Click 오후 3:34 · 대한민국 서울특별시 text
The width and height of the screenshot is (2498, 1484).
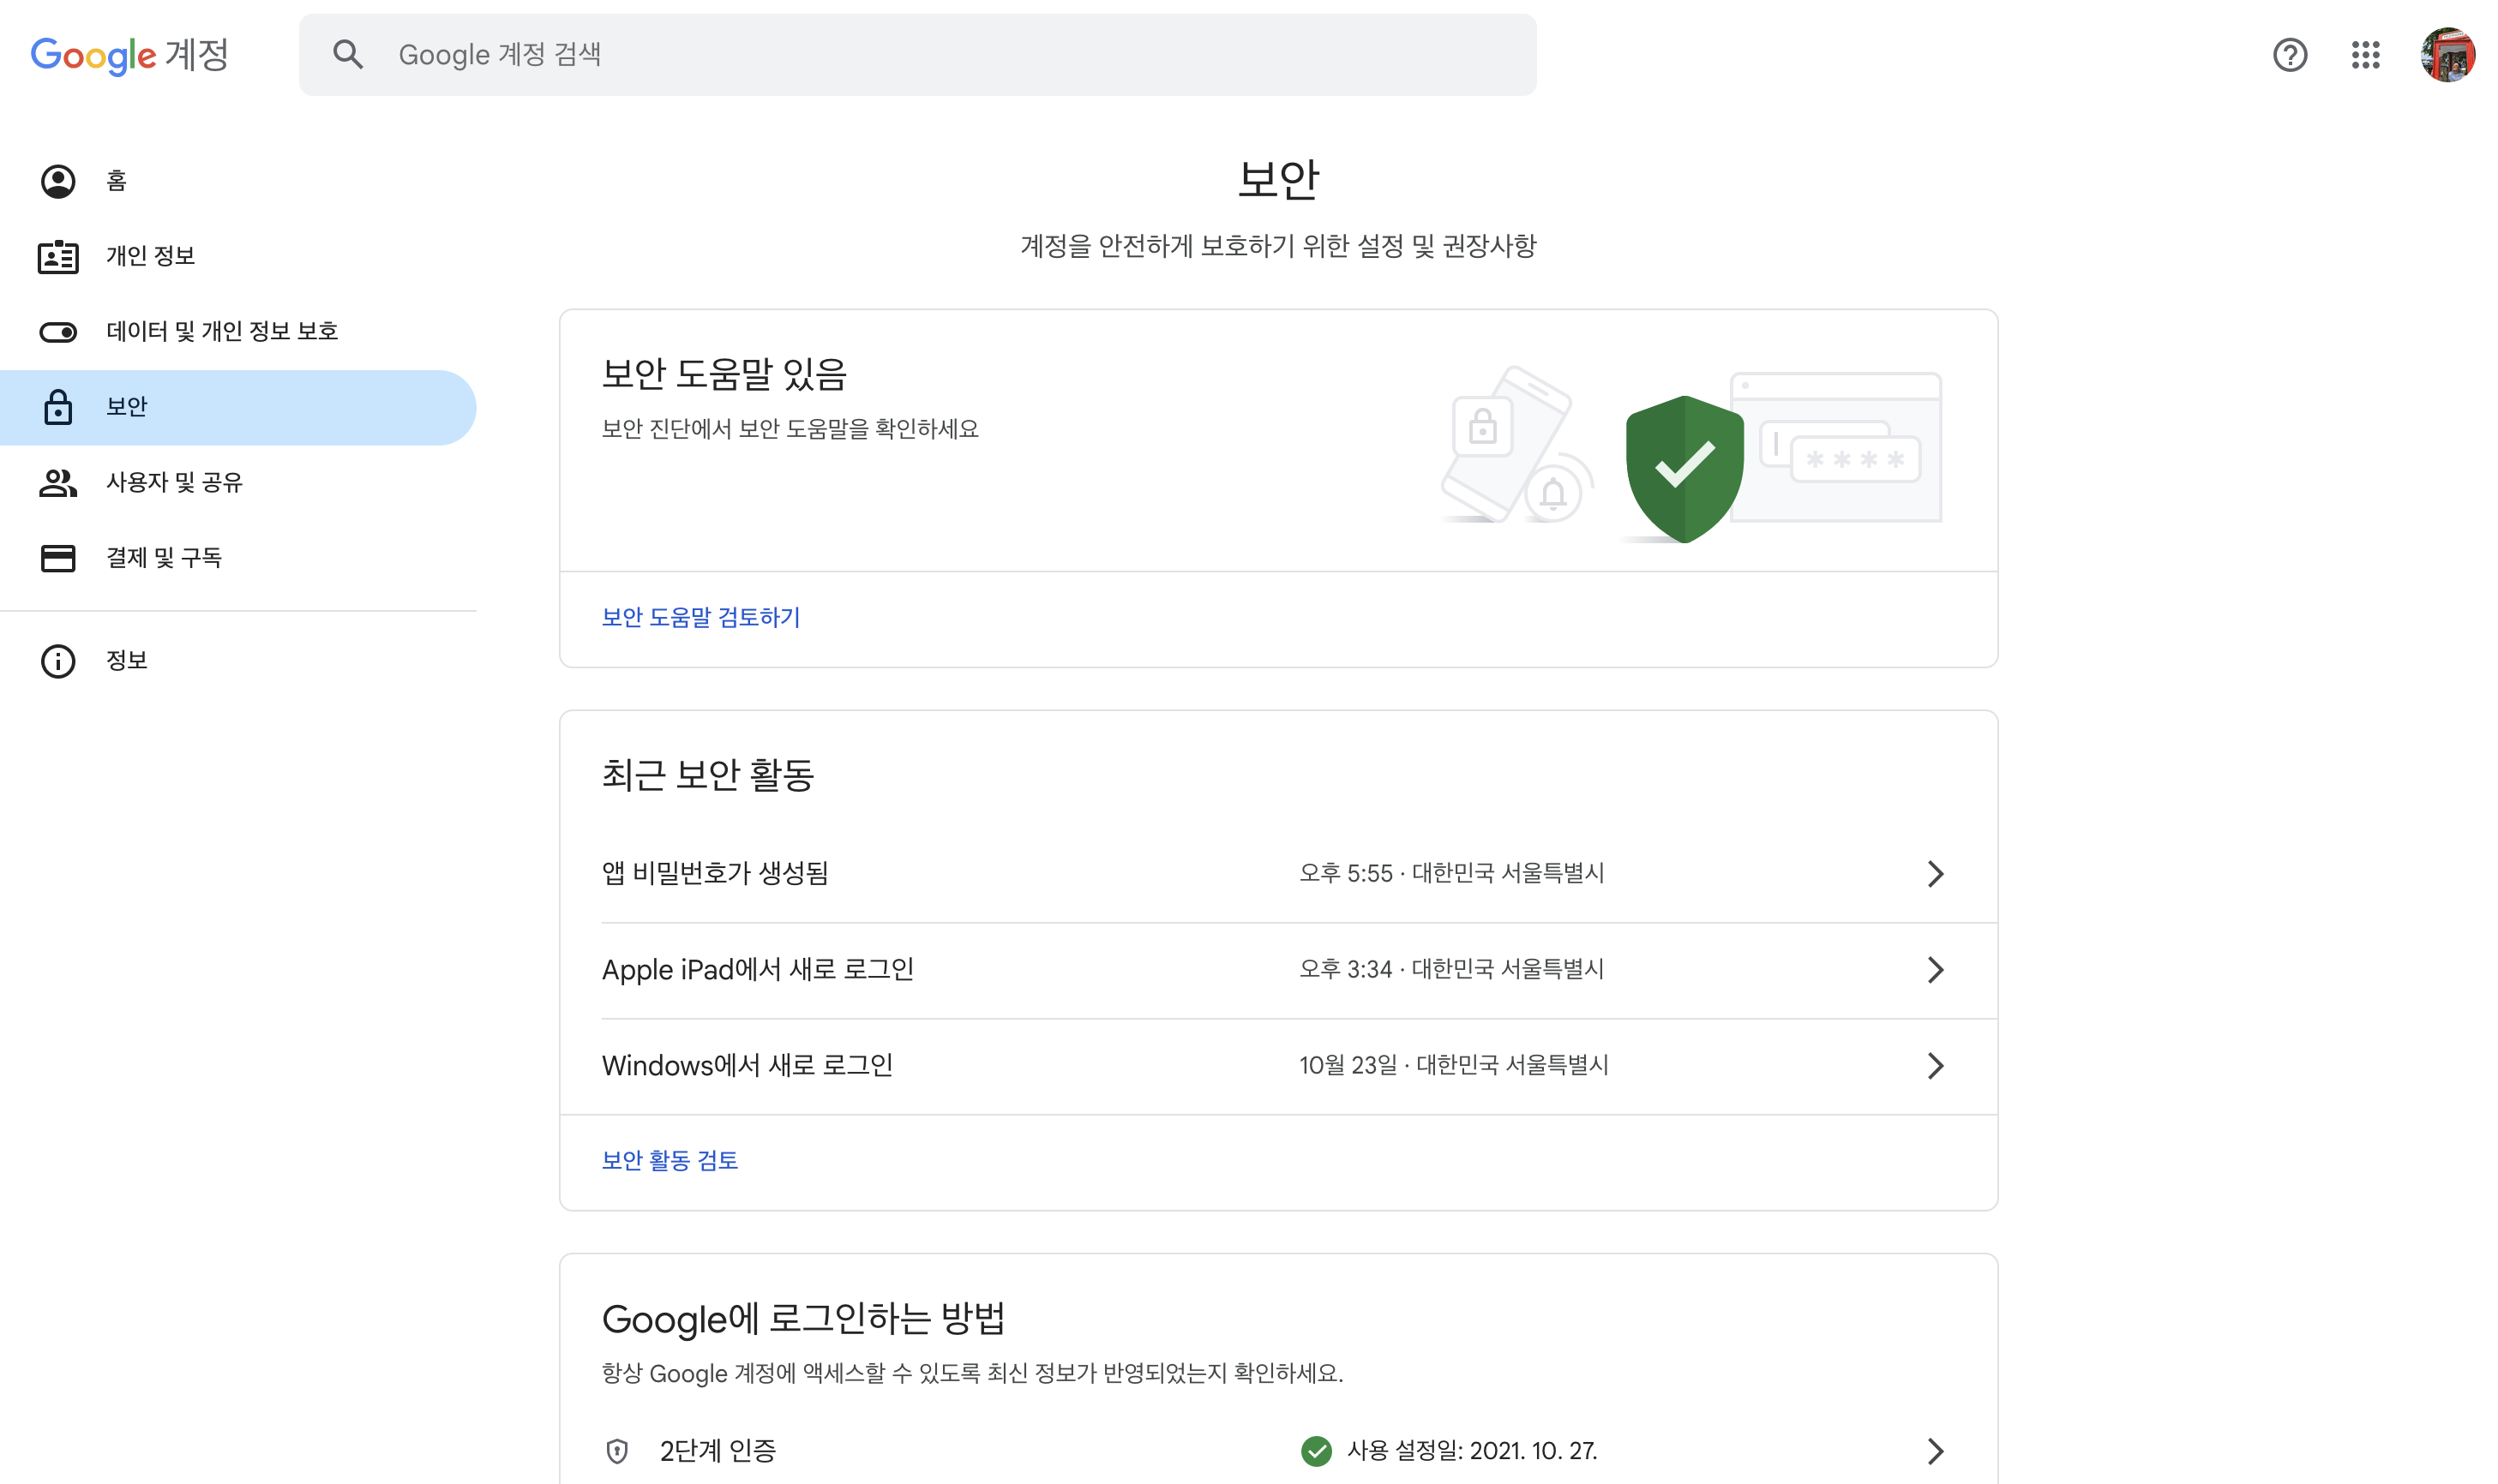[1450, 970]
